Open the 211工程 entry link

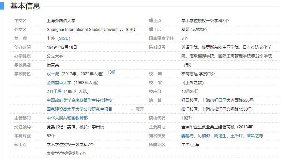(x=54, y=92)
